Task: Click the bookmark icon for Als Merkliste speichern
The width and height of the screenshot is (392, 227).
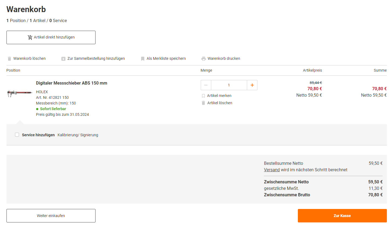Action: pyautogui.click(x=143, y=59)
